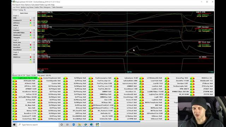Click the DLP5Digital gauge icon
Screen dimensions: 226x127
point(65,78)
